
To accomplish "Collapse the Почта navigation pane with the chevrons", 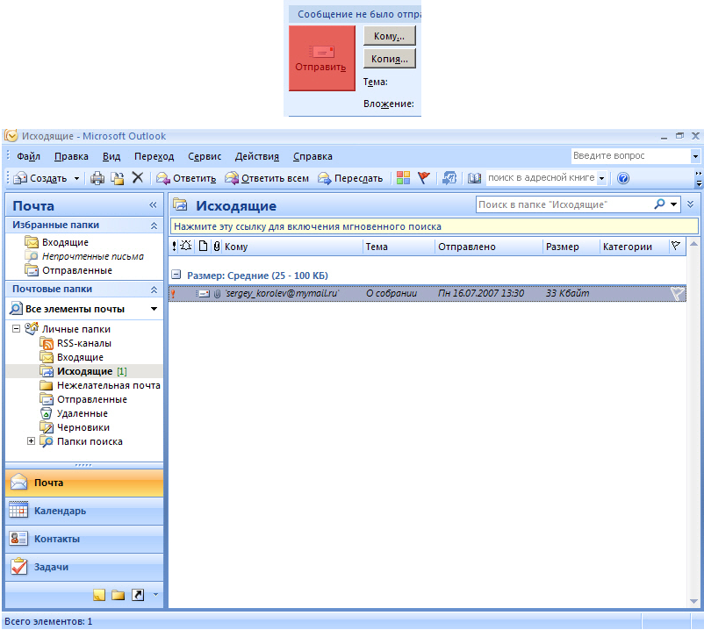I will pyautogui.click(x=153, y=205).
